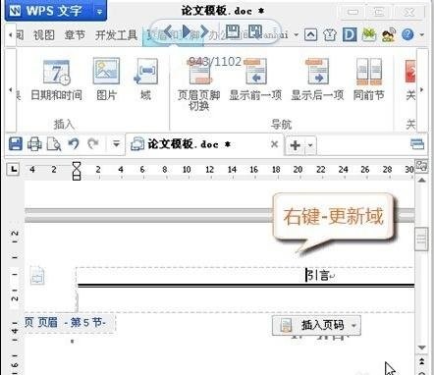Click the document icon left of the header

click(37, 275)
